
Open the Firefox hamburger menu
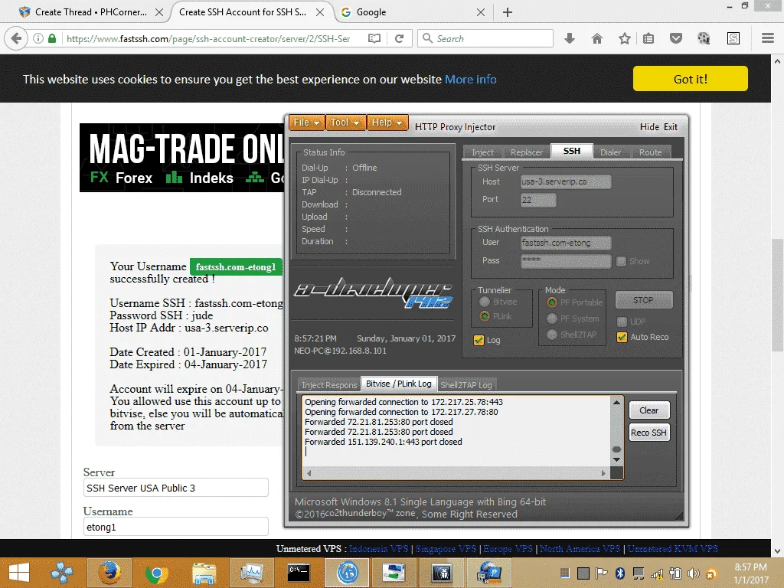(x=768, y=38)
